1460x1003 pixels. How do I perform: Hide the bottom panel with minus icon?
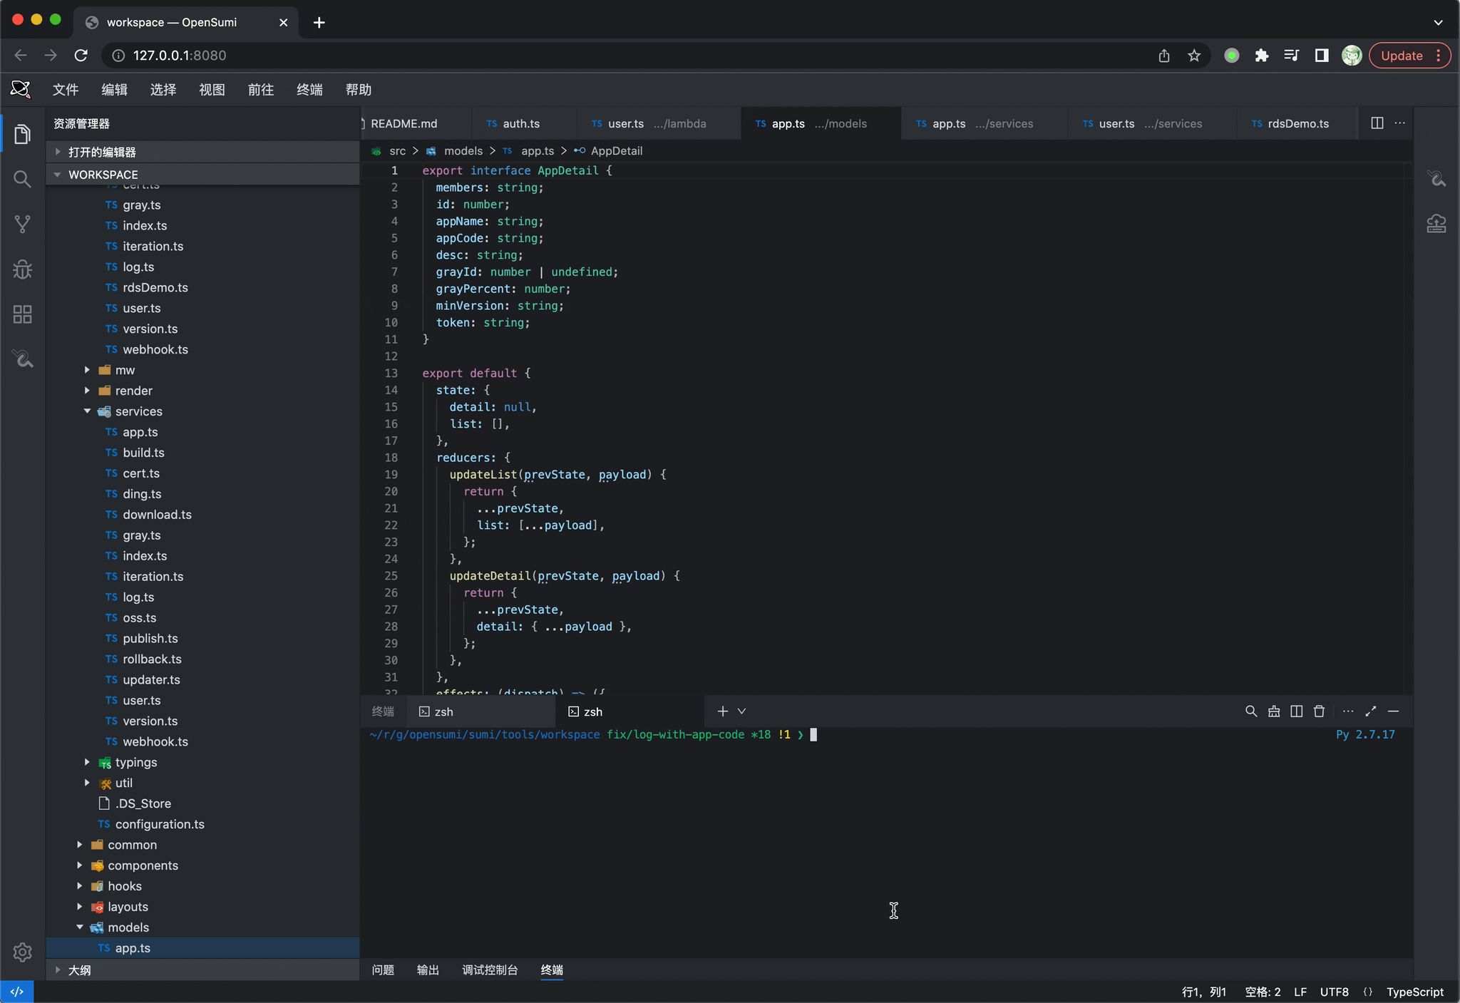pyautogui.click(x=1393, y=711)
